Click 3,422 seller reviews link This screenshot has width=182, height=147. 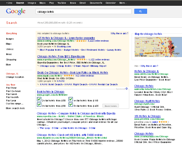click(x=98, y=41)
